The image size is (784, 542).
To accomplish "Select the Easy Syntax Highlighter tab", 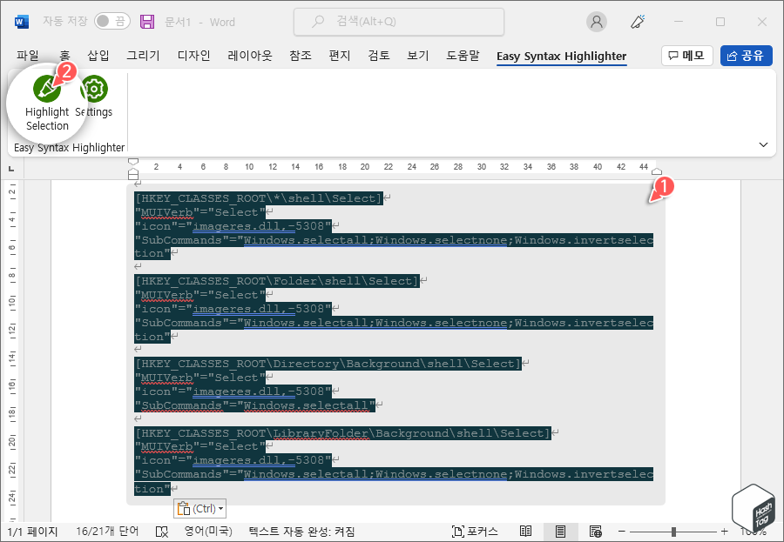I will [561, 56].
